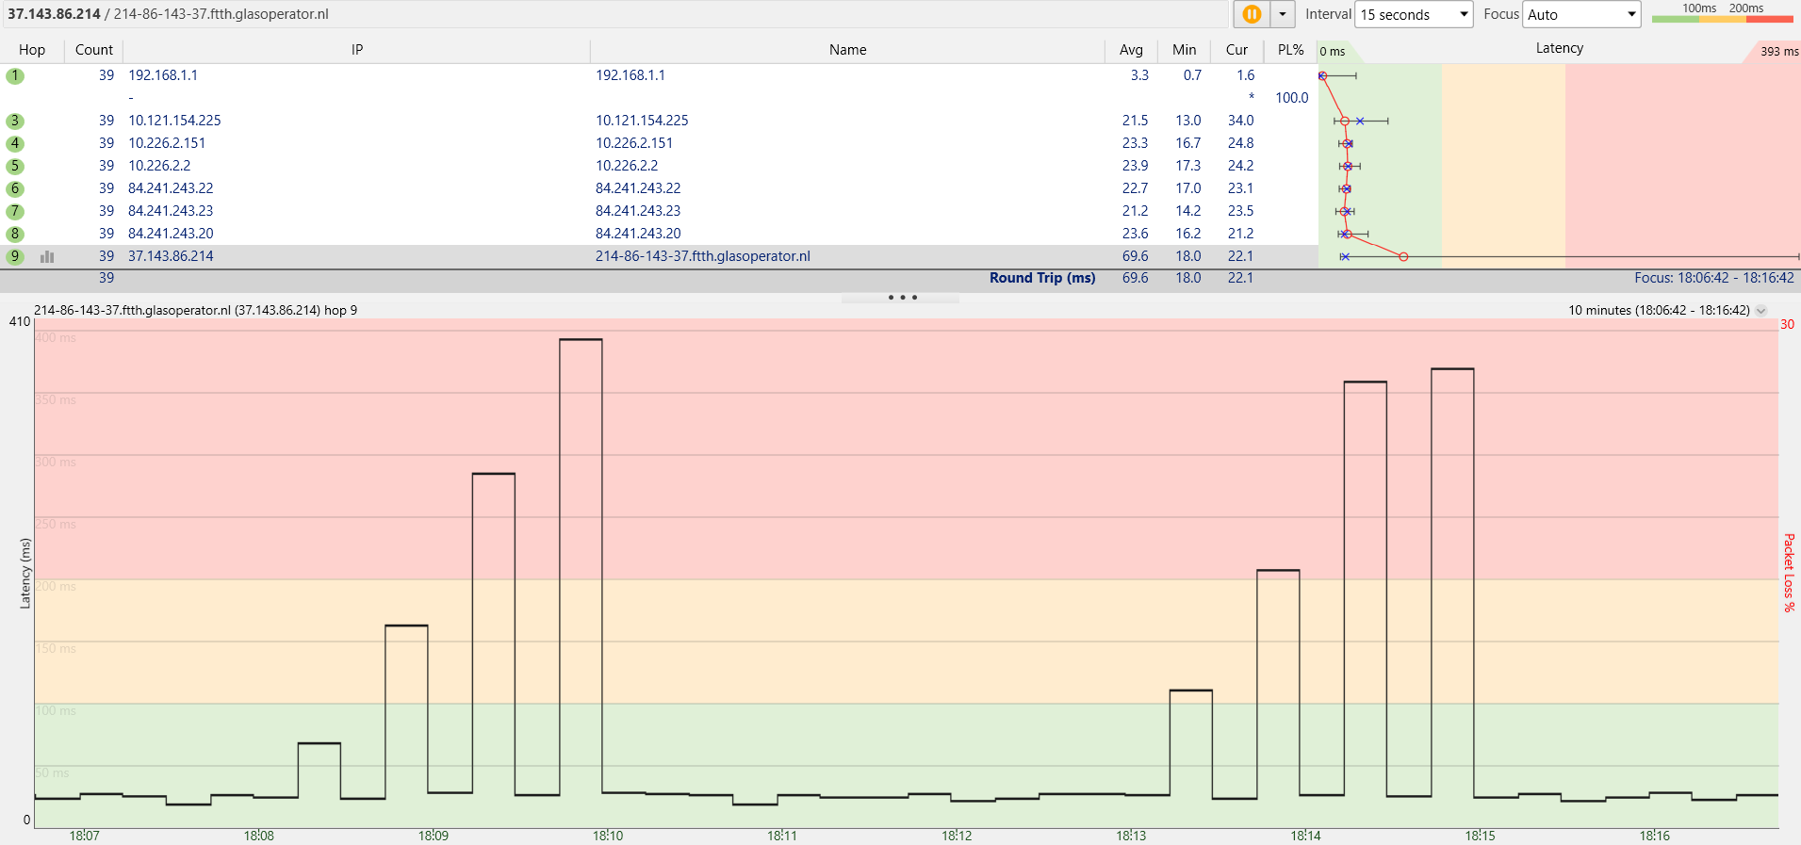The image size is (1801, 845).
Task: Click the Avg column header
Action: click(1131, 50)
